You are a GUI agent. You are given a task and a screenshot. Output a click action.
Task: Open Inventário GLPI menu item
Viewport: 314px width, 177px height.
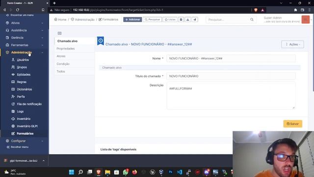tap(27, 126)
